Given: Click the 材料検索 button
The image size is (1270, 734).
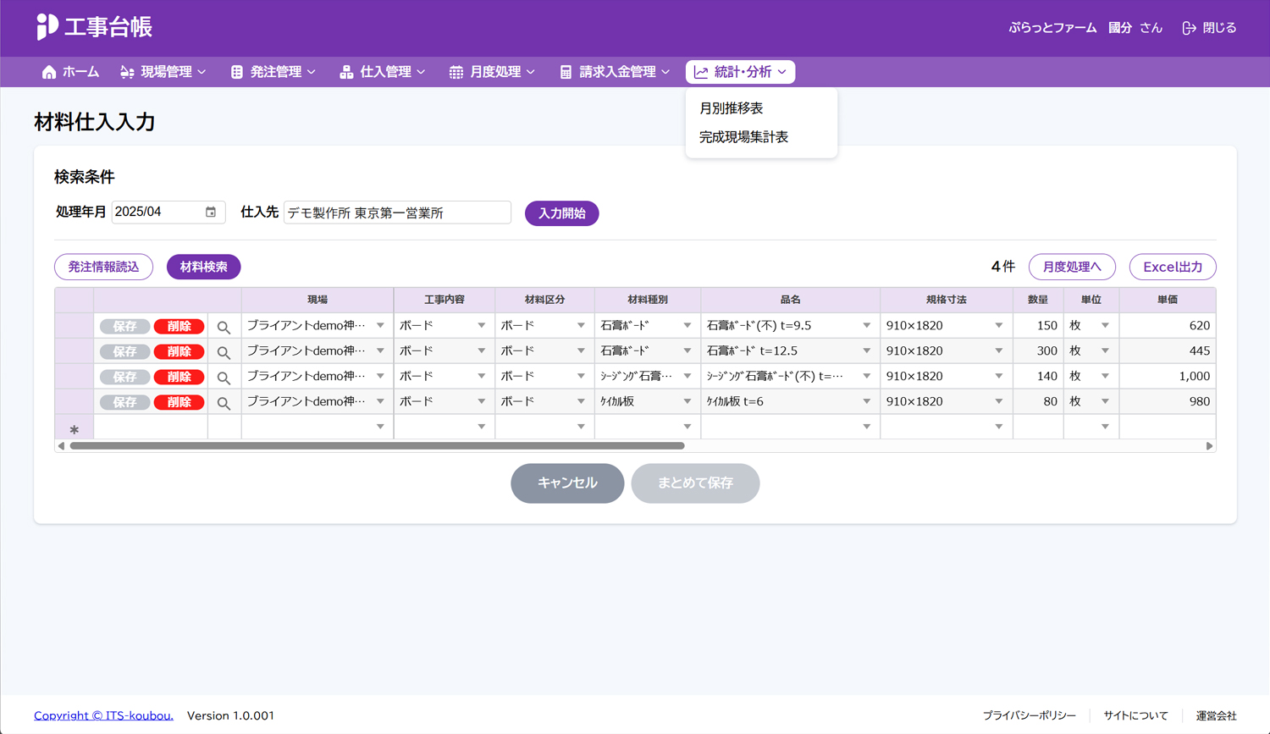Looking at the screenshot, I should 204,267.
